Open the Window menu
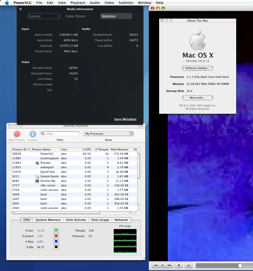Image resolution: width=253 pixels, height=271 pixels. [145, 3]
